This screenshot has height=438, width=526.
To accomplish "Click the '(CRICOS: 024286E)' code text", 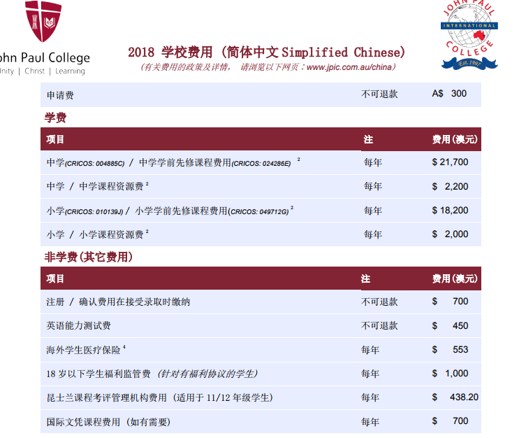I will click(x=261, y=164).
